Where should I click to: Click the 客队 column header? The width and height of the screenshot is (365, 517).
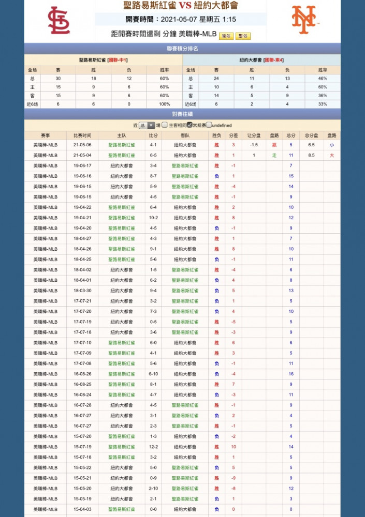(x=185, y=135)
